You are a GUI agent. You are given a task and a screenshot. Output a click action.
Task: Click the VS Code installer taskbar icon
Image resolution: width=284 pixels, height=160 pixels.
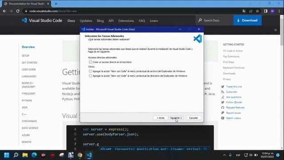pyautogui.click(x=89, y=155)
